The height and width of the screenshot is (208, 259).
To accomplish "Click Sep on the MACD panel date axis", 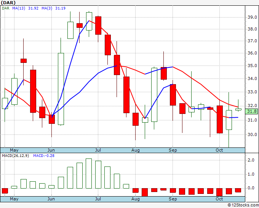I will (x=173, y=199).
